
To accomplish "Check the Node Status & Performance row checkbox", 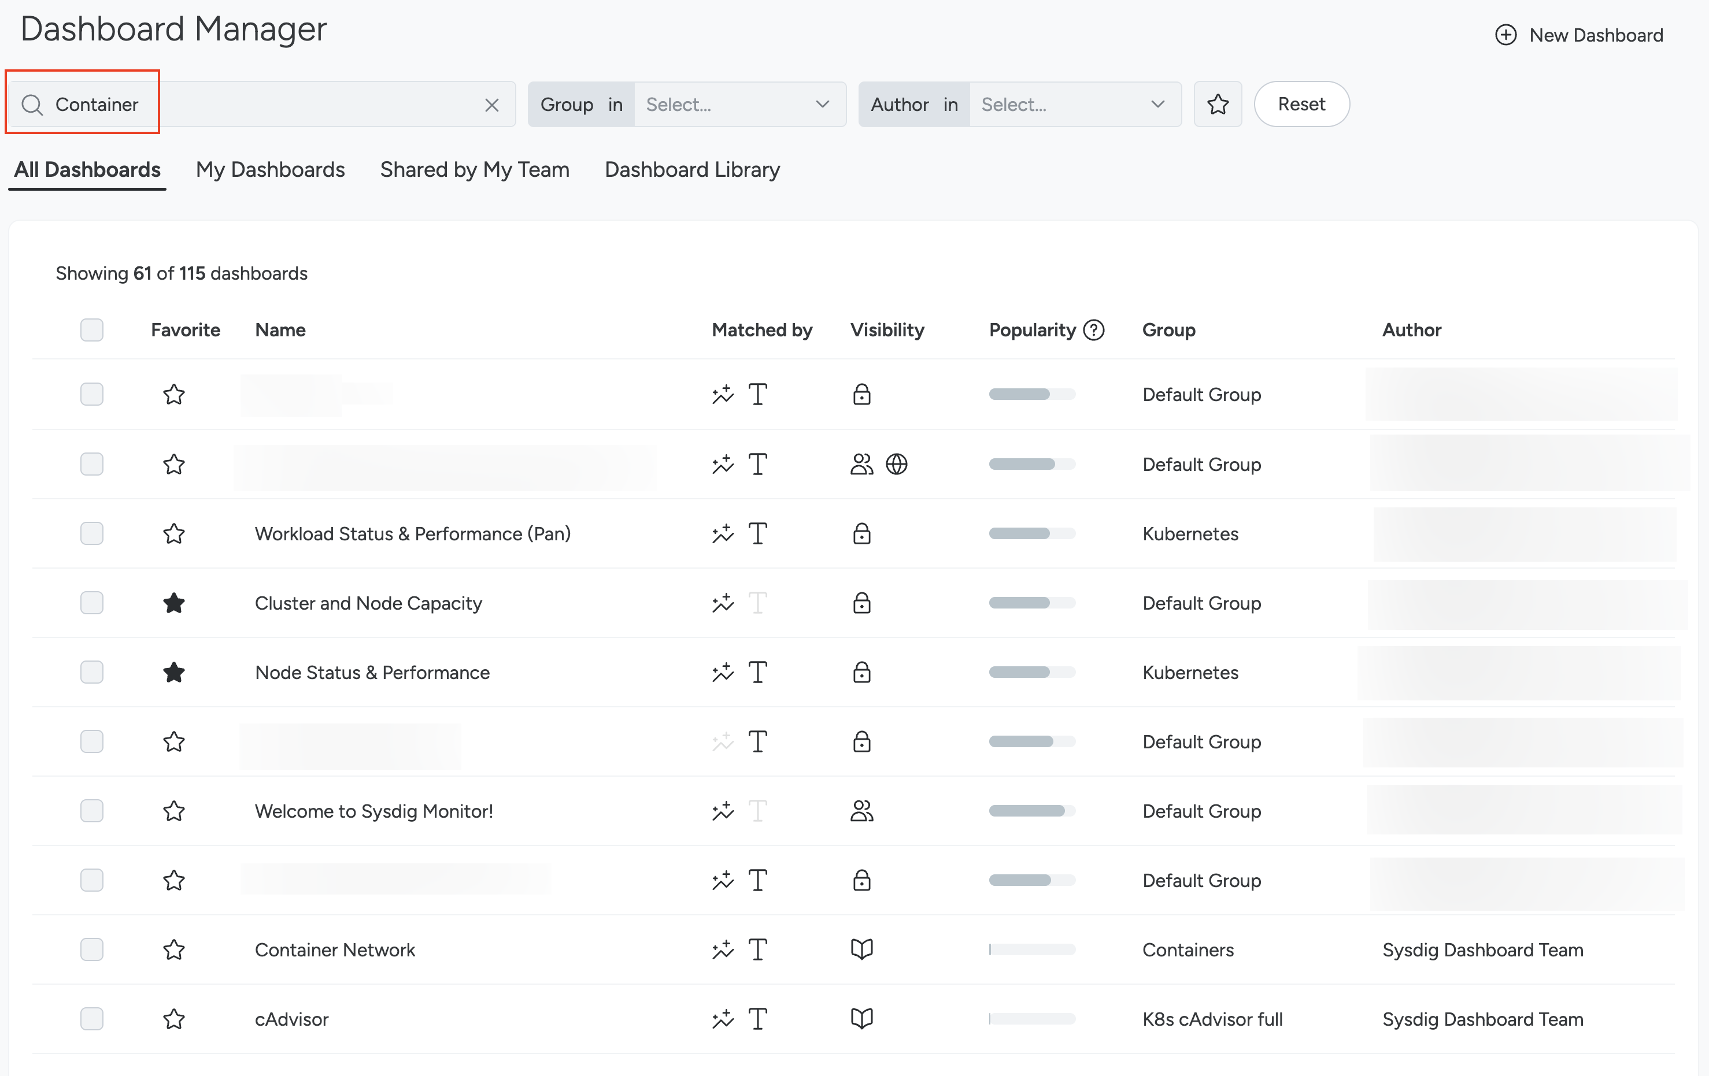I will tap(91, 673).
